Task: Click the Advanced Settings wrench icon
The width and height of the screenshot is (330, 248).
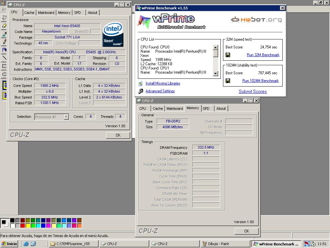Action: click(141, 91)
